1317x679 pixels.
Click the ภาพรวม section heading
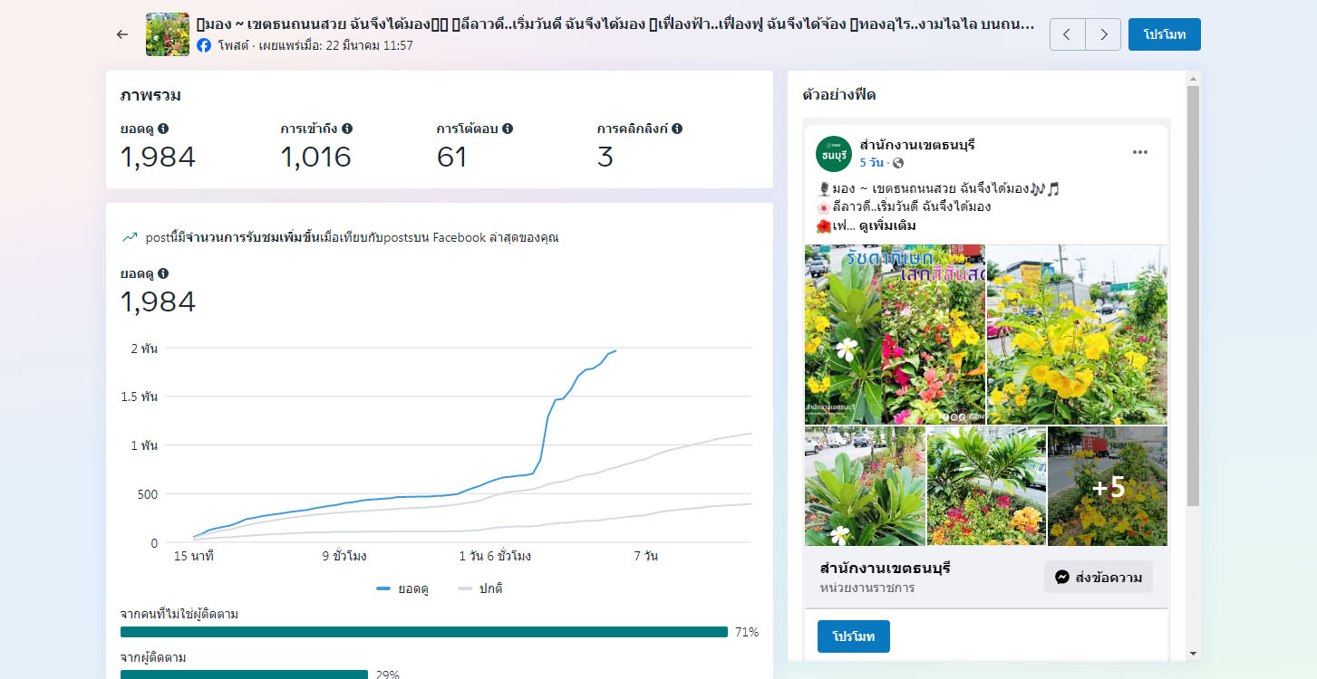click(x=150, y=95)
